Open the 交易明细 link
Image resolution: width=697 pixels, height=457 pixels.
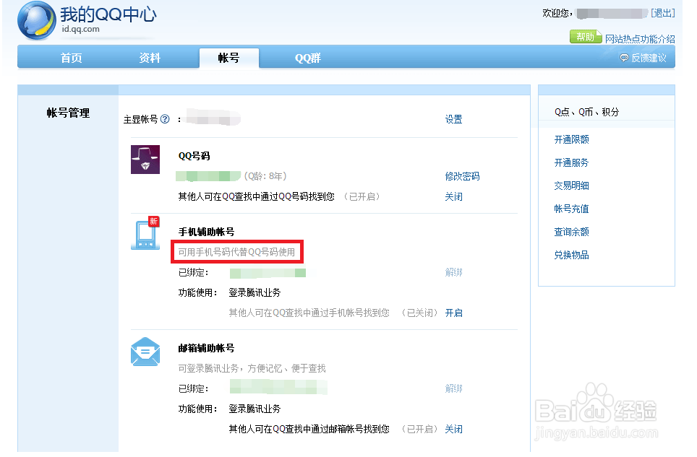(x=571, y=186)
